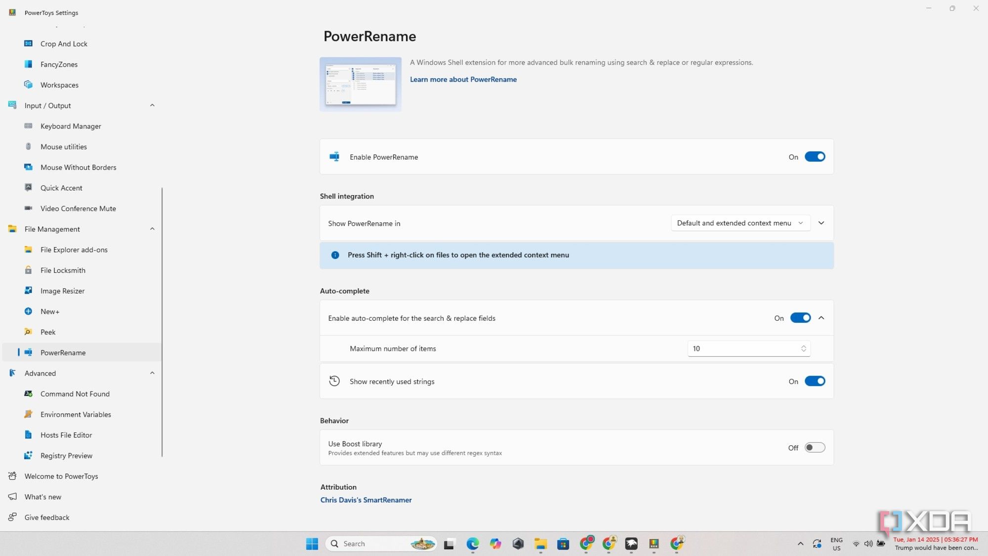
Task: Toggle Show recently used strings off
Action: pos(815,381)
